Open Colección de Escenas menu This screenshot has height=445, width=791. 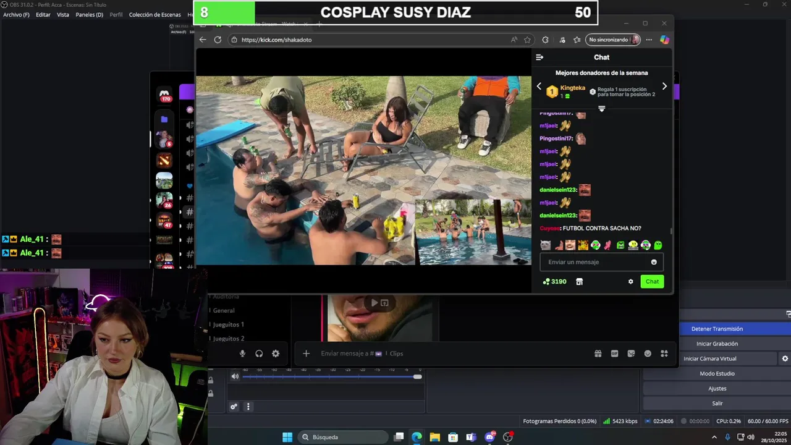pyautogui.click(x=155, y=14)
